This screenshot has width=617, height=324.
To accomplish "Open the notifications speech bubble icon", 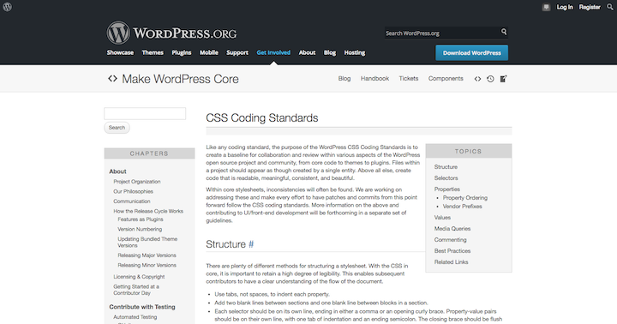I will pyautogui.click(x=546, y=7).
